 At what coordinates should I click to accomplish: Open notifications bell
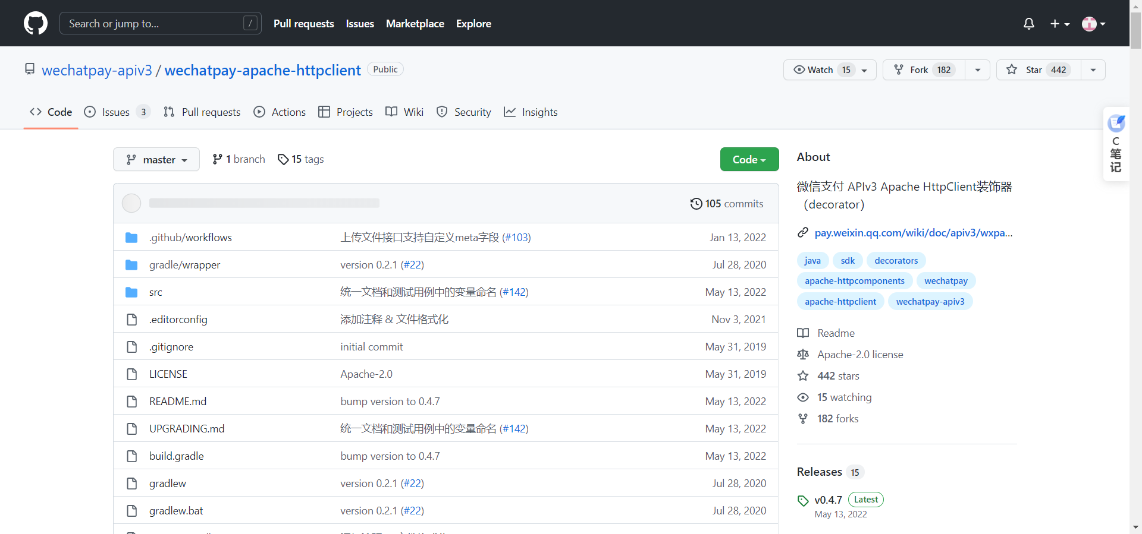point(1028,24)
